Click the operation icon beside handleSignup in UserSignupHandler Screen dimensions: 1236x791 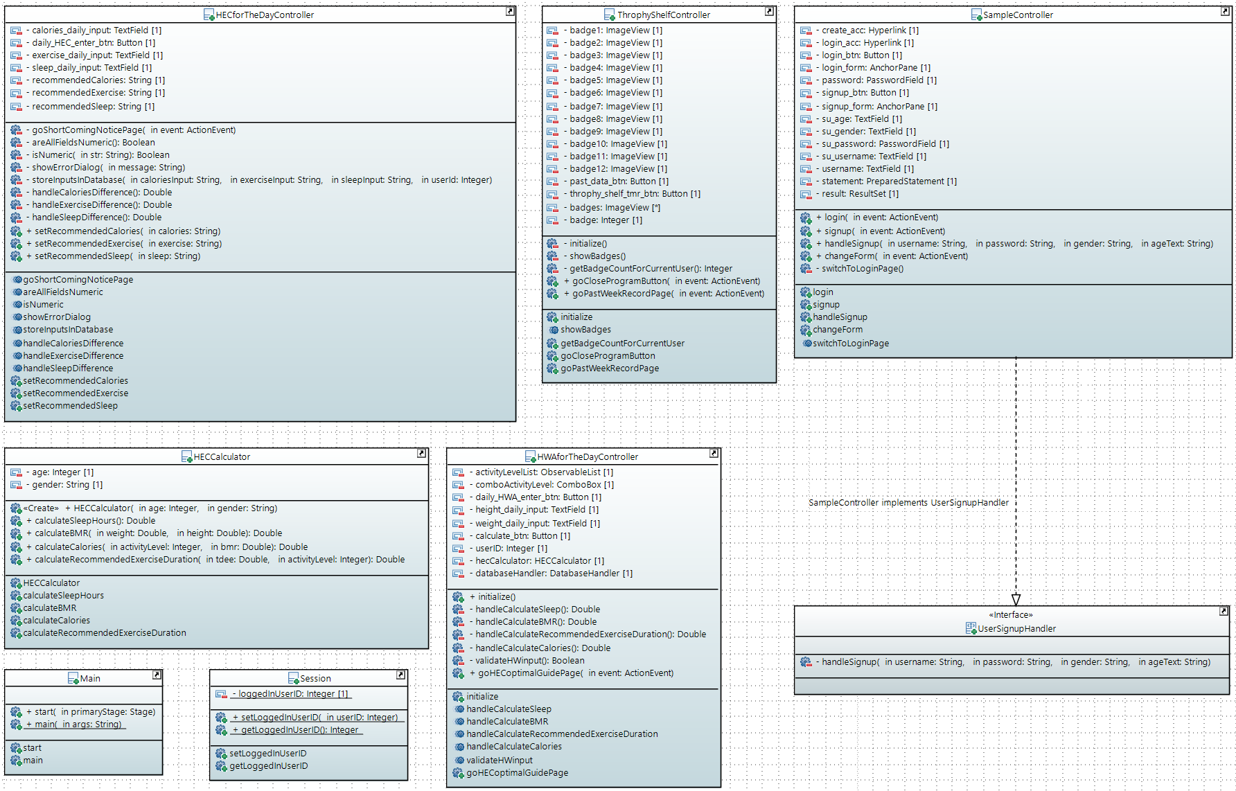(x=806, y=662)
